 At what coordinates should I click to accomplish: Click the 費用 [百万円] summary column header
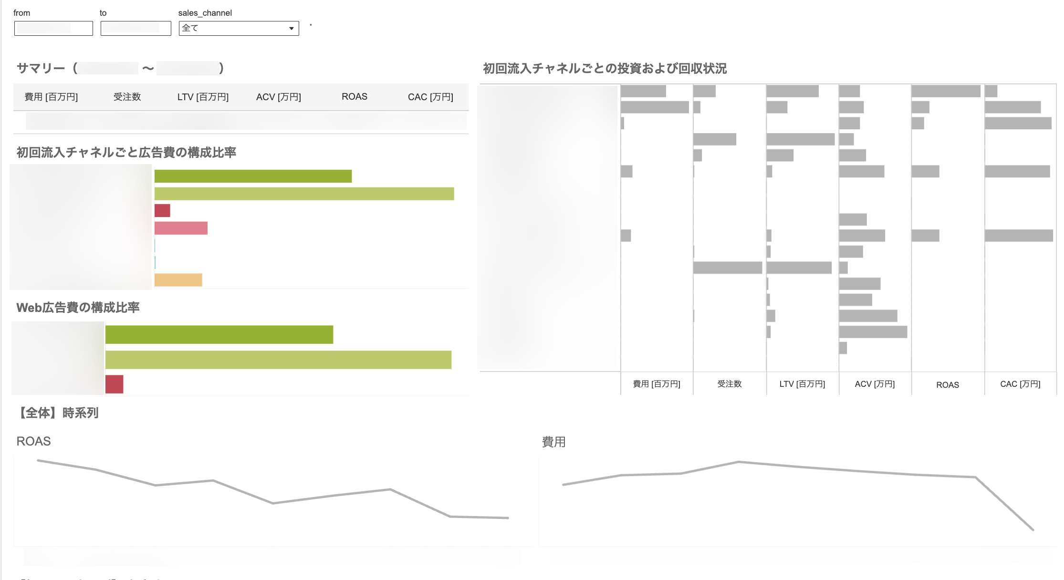51,97
